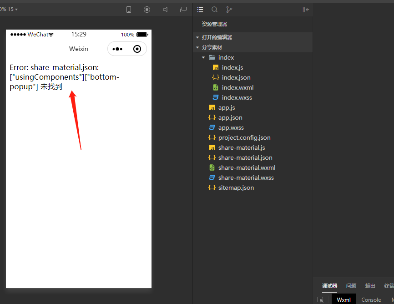Open index.wxss file
Screen dimensions: 394x304
click(x=253, y=97)
